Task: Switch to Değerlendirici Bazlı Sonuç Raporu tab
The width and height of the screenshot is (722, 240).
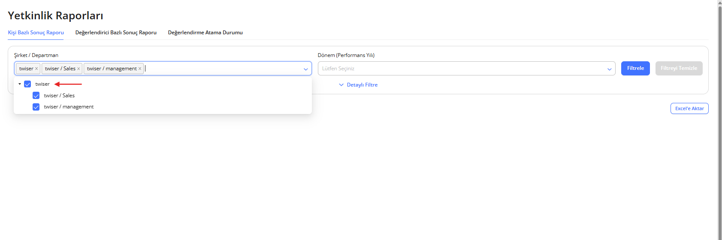Action: click(x=116, y=33)
